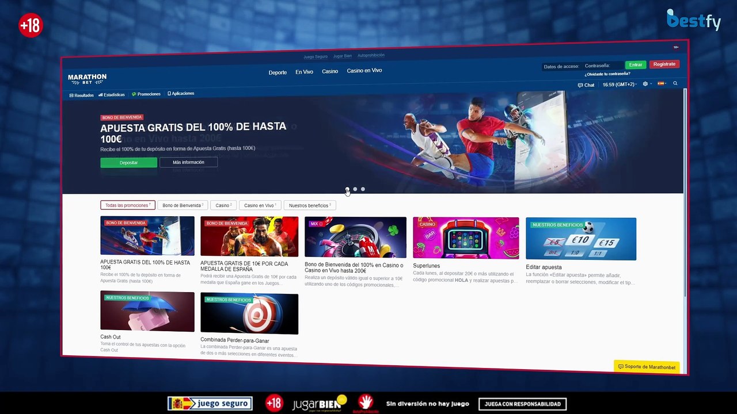Open the Apuesta Gratis del 100% promotion thumbnail
Screen dimensions: 737x414
click(147, 236)
